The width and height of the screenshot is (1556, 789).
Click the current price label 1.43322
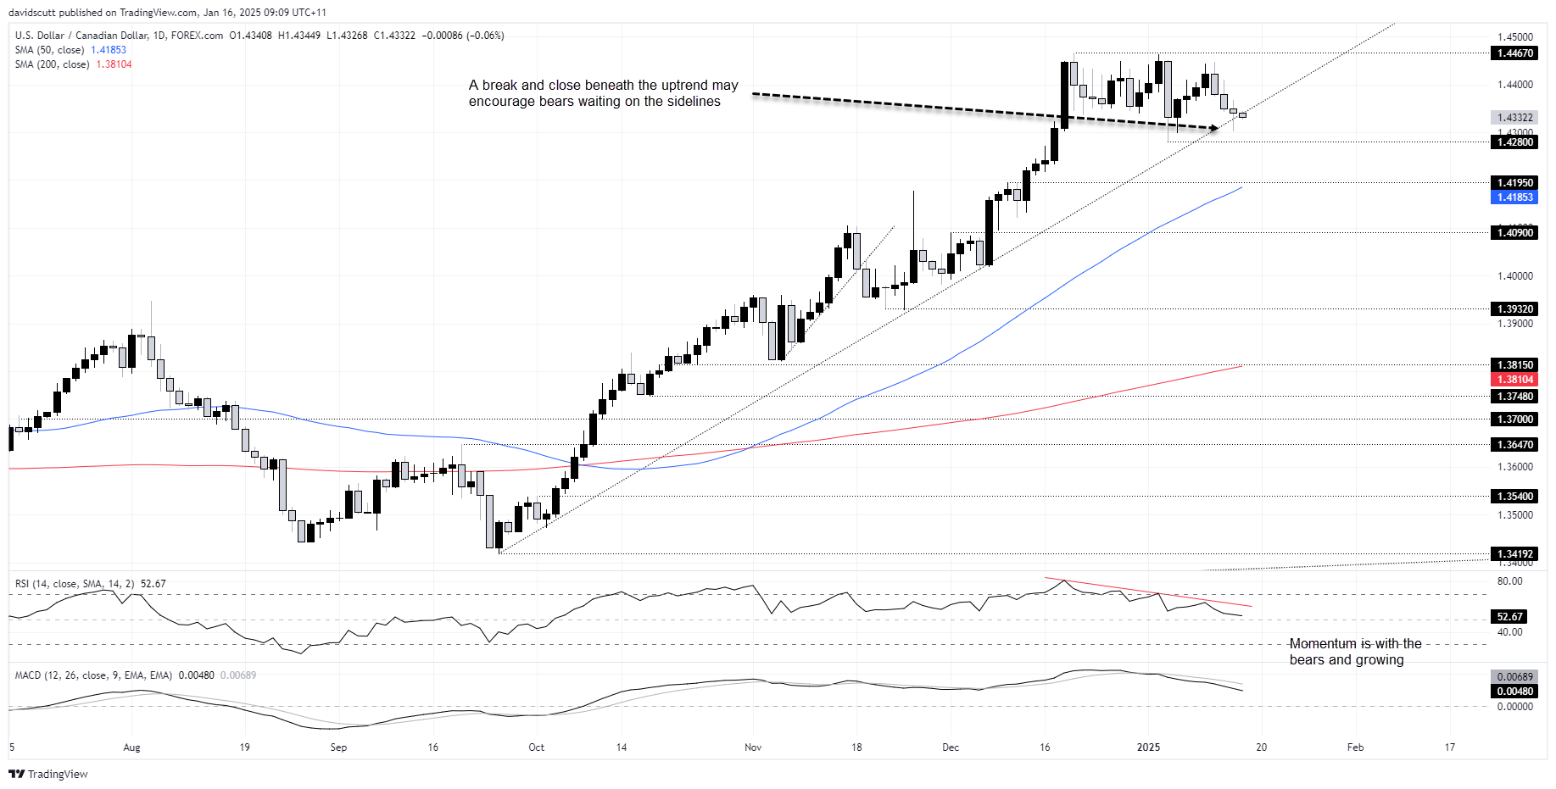[1514, 117]
